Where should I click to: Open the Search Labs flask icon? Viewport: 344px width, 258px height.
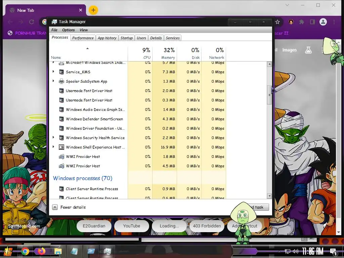(308, 50)
